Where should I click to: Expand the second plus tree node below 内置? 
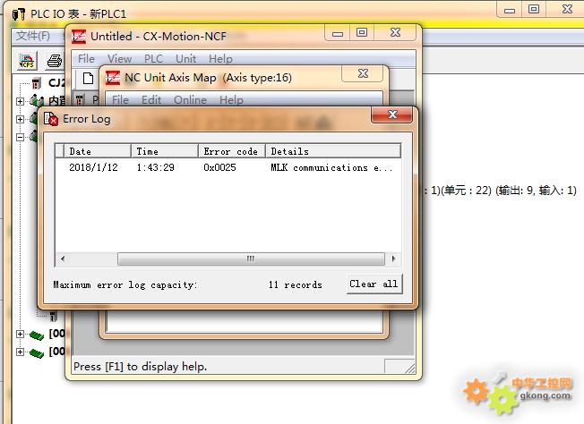pos(20,119)
